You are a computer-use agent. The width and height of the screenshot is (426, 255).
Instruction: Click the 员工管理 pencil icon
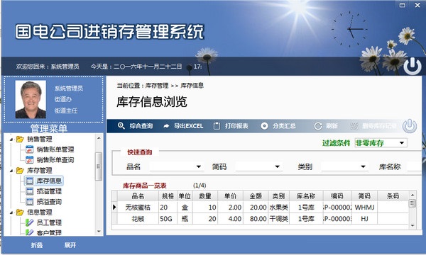pos(29,222)
